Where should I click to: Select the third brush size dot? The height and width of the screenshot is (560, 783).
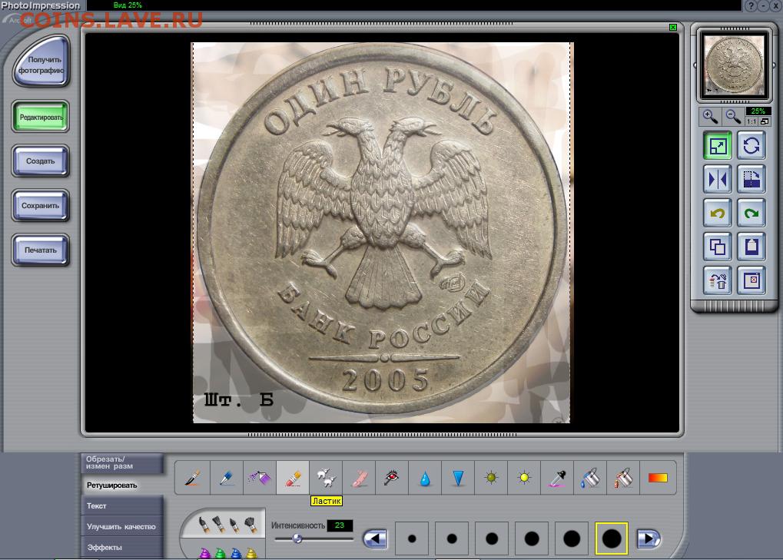coord(492,538)
